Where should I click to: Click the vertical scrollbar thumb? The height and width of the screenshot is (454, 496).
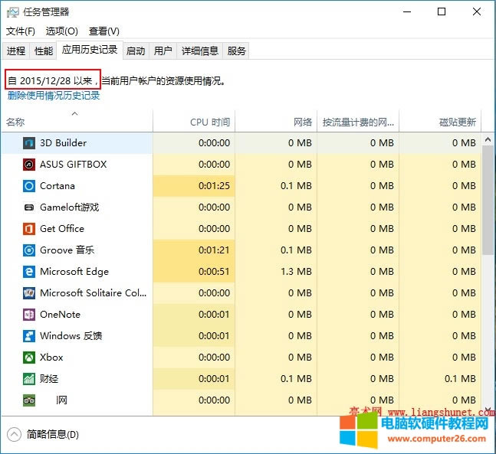(x=488, y=200)
